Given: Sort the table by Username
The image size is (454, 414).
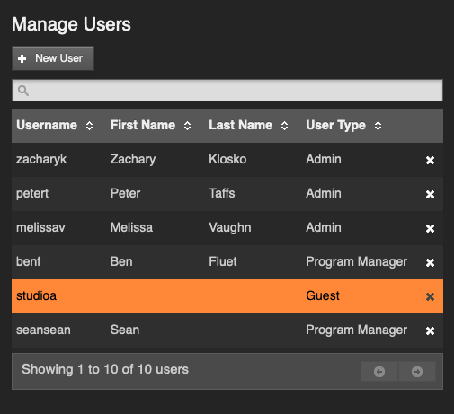Looking at the screenshot, I should 89,126.
